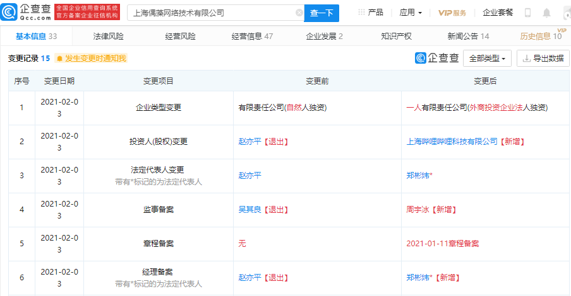Click the 监事备案 change item cell
The width and height of the screenshot is (571, 296).
pos(159,210)
